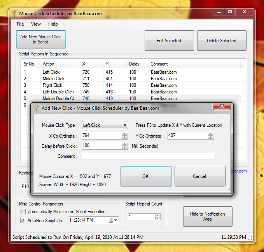This screenshot has width=264, height=252.
Task: Confirm dialog with OK button
Action: pyautogui.click(x=146, y=176)
